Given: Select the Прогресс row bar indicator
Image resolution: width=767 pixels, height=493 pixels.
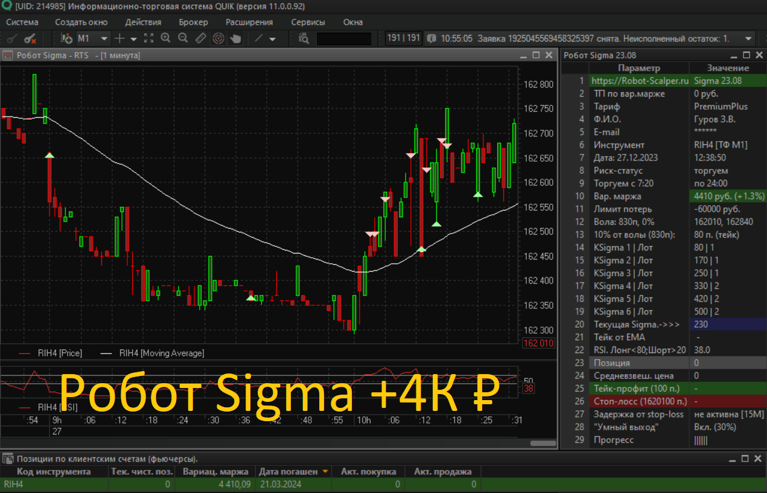Looking at the screenshot, I should (701, 440).
